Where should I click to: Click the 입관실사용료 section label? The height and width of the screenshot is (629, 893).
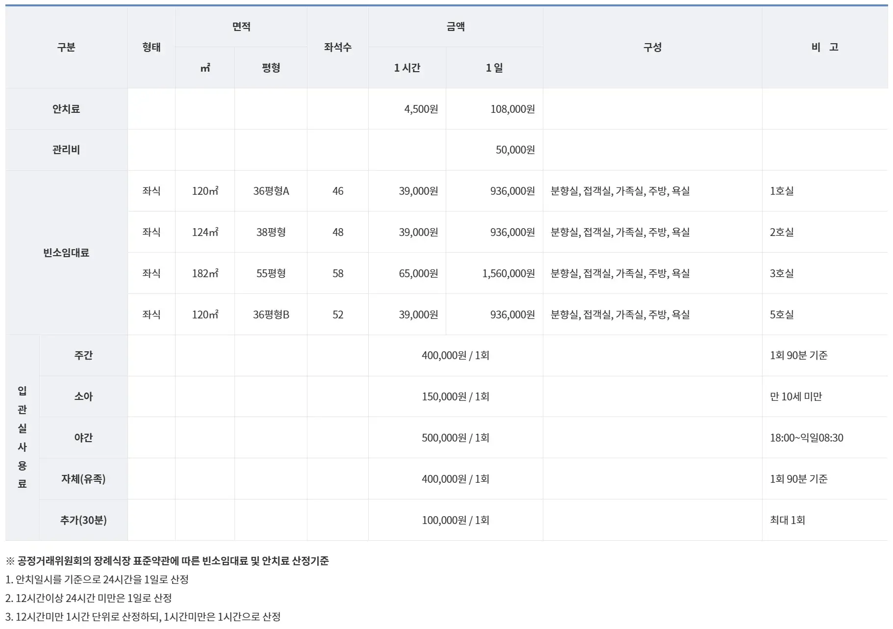pyautogui.click(x=21, y=438)
